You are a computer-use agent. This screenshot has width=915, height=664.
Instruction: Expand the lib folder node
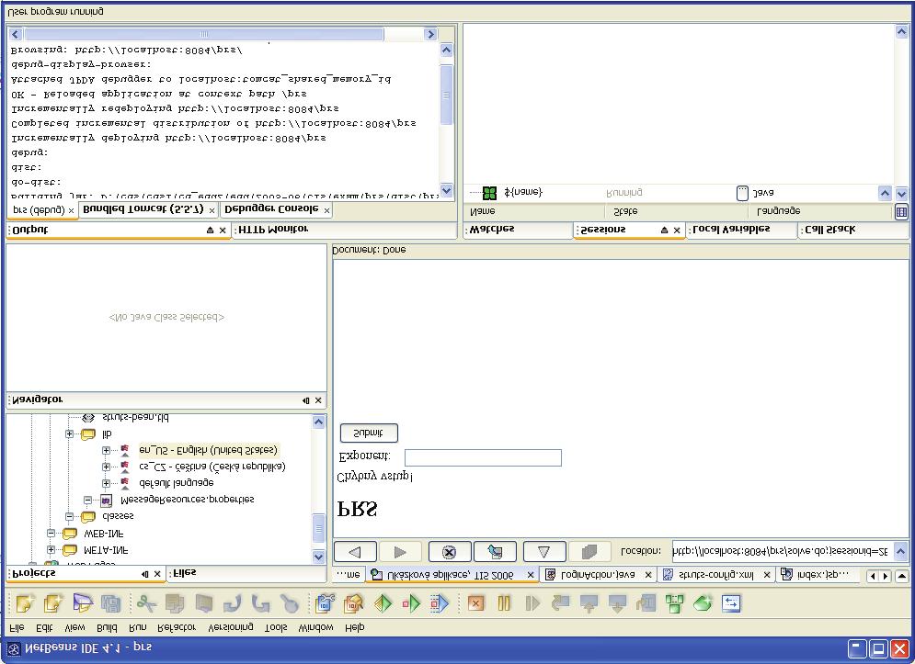point(70,433)
